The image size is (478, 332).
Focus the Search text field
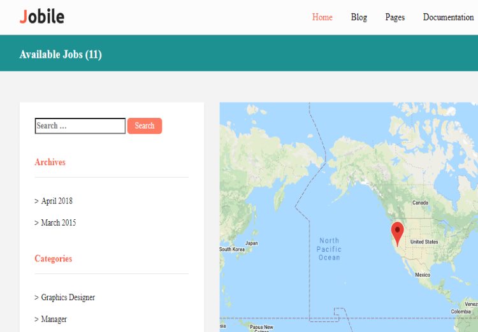[80, 126]
